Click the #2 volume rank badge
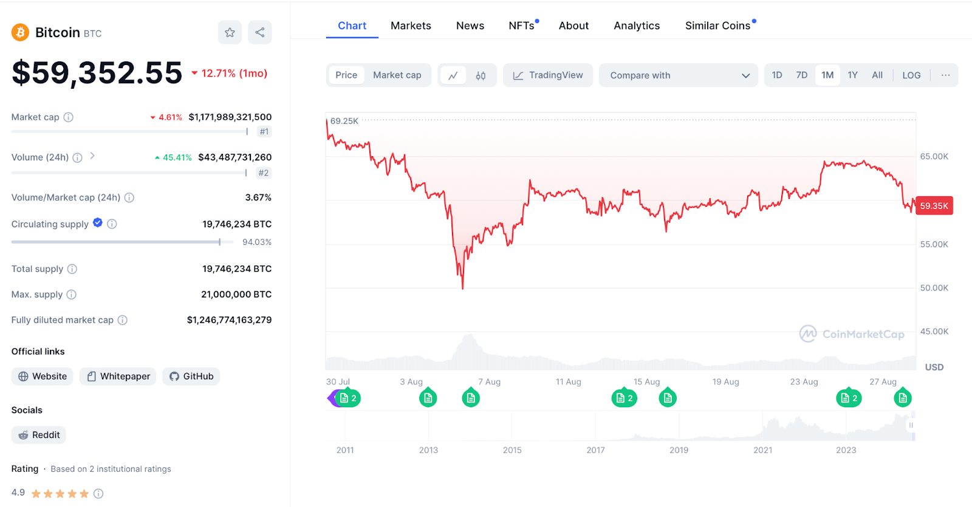This screenshot has height=507, width=972. tap(264, 173)
